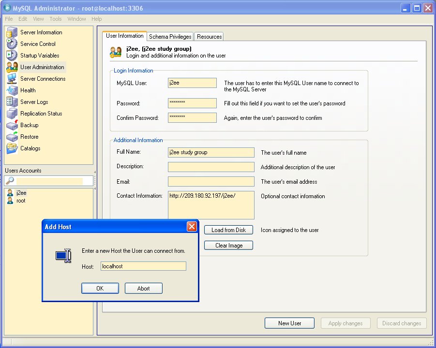
Task: Select Server Logs label in sidebar
Action: 34,101
